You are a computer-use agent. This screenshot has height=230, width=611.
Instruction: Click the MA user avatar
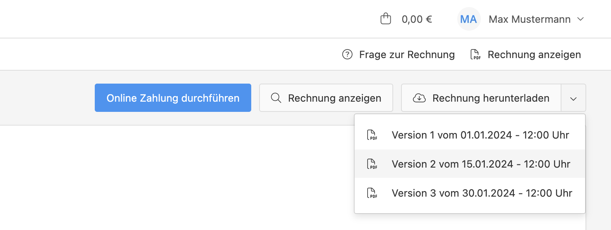coord(469,19)
